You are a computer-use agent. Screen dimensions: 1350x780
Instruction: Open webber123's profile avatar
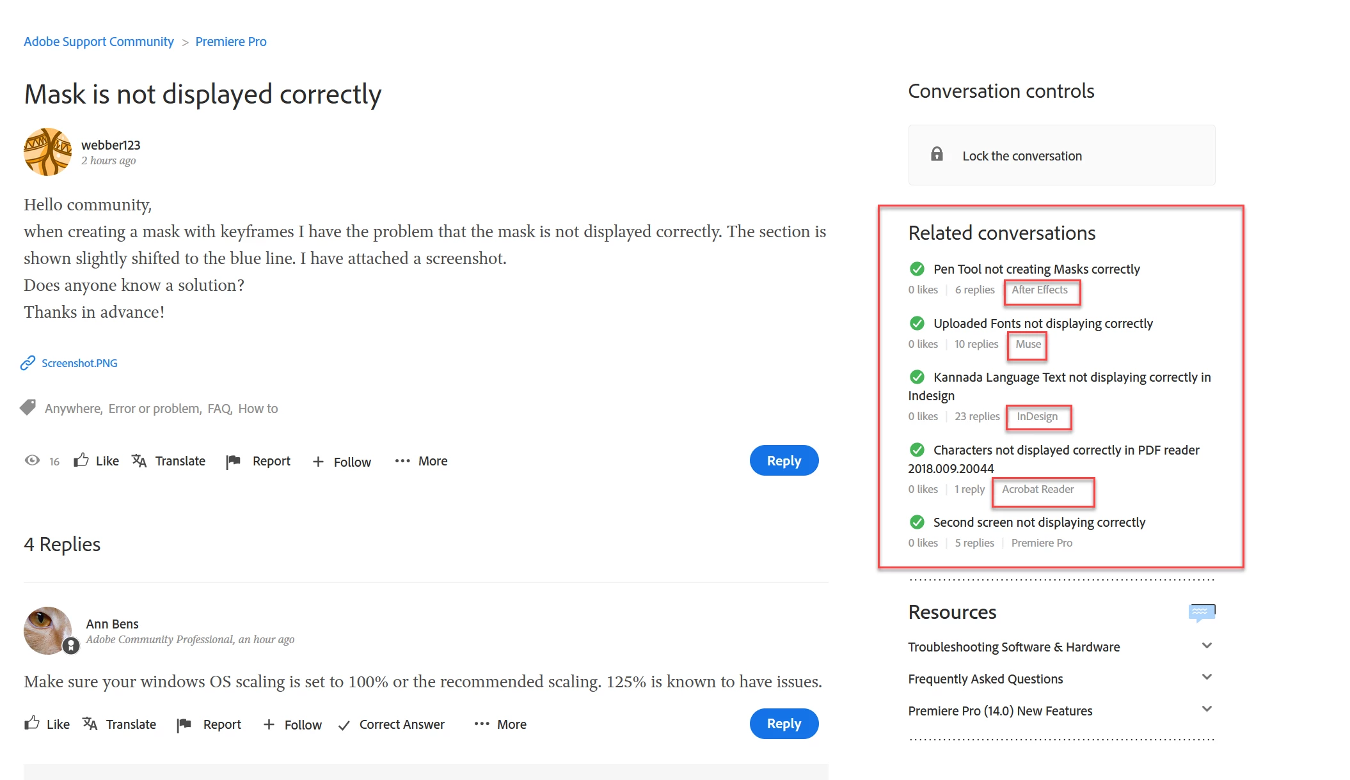pyautogui.click(x=47, y=152)
